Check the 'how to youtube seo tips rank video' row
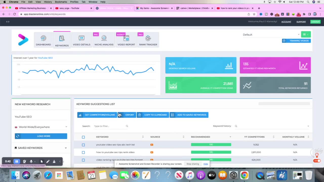This screenshot has height=182, width=324. pos(83,152)
